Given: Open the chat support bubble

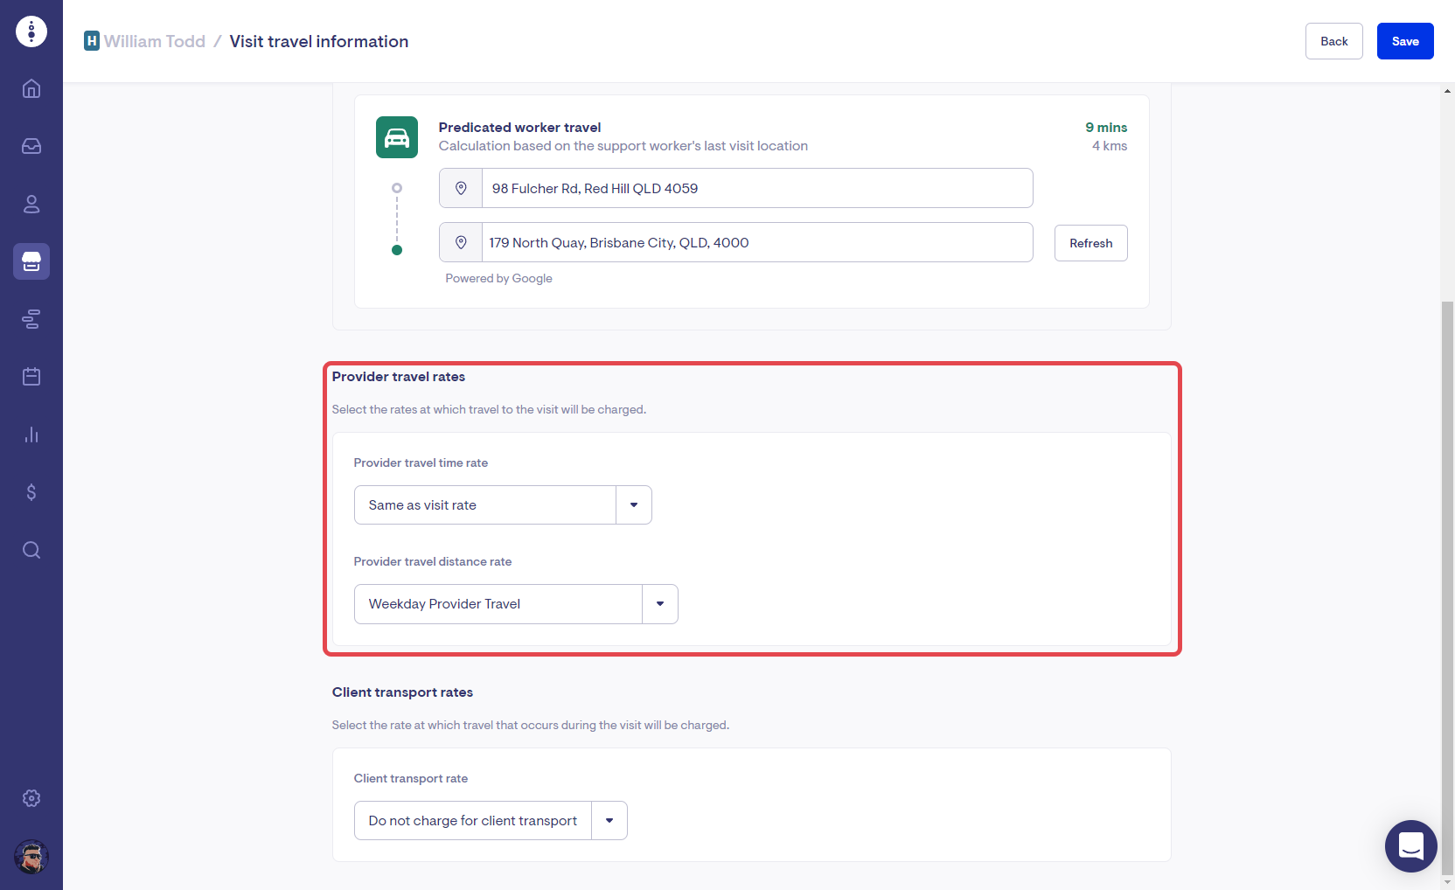Looking at the screenshot, I should click(1410, 845).
